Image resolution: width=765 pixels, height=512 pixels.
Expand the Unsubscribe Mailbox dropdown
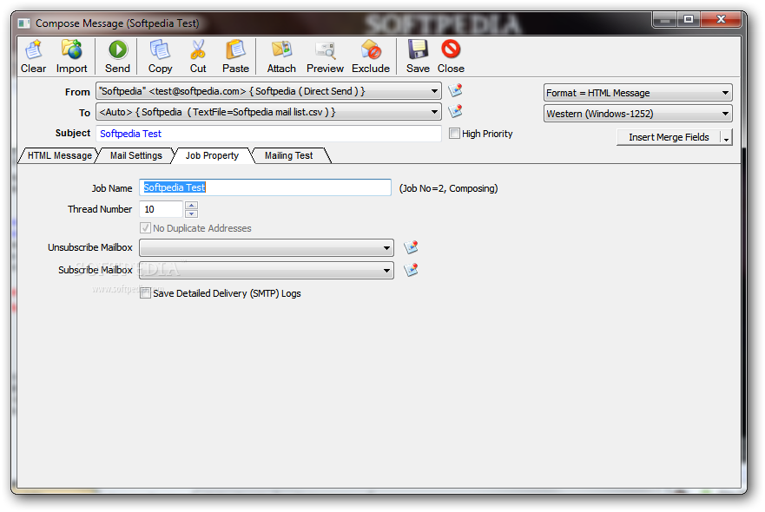[x=386, y=247]
